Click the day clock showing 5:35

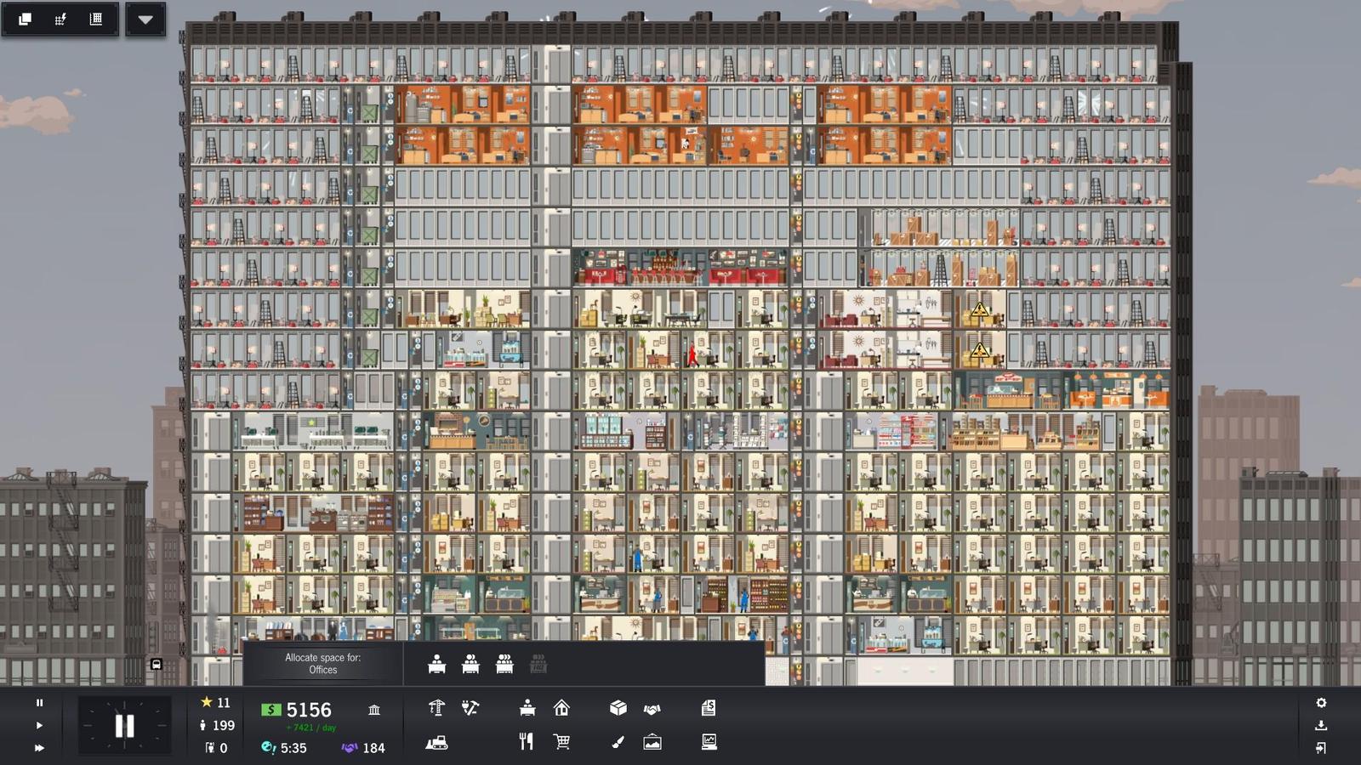tap(284, 748)
